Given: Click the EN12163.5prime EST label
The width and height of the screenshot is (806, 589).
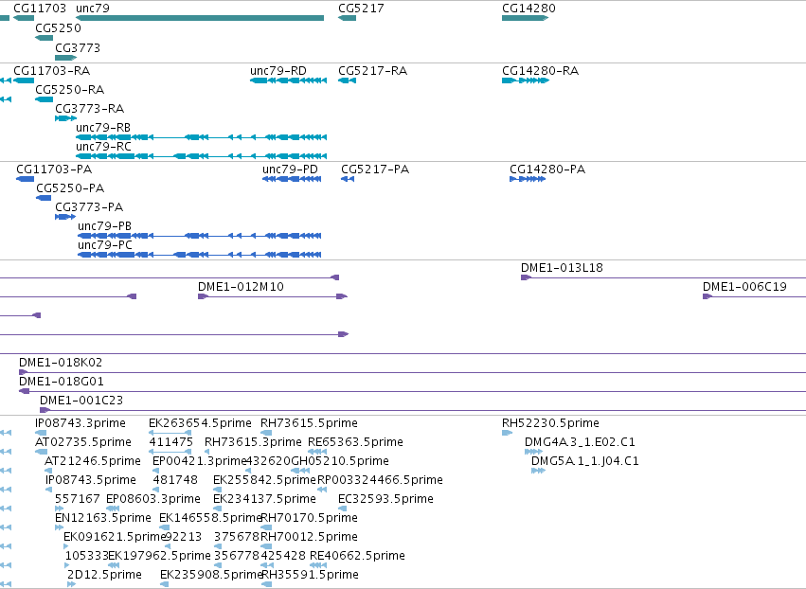Looking at the screenshot, I should point(103,518).
